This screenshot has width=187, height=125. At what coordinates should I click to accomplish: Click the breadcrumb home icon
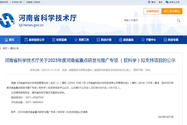point(1,48)
